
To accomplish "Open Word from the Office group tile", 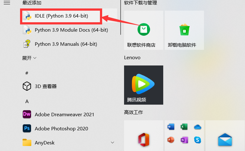I will click(171, 127).
